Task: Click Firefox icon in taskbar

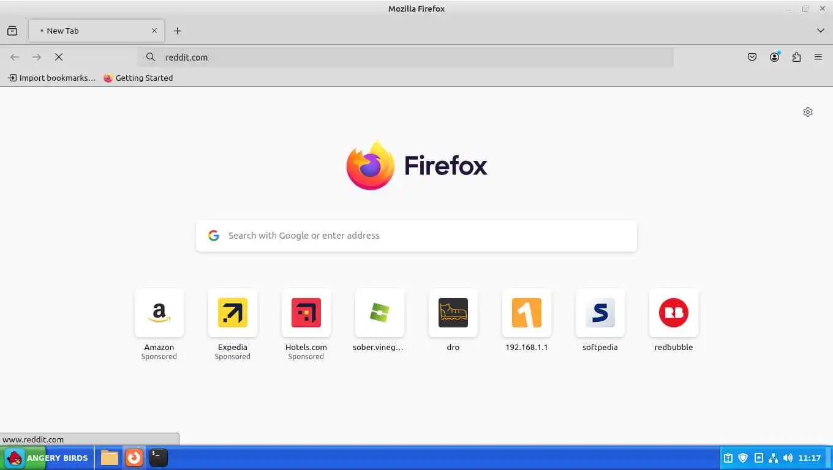Action: point(134,458)
